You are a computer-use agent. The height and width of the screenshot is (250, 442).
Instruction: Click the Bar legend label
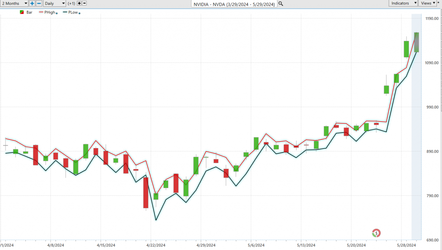click(x=29, y=12)
